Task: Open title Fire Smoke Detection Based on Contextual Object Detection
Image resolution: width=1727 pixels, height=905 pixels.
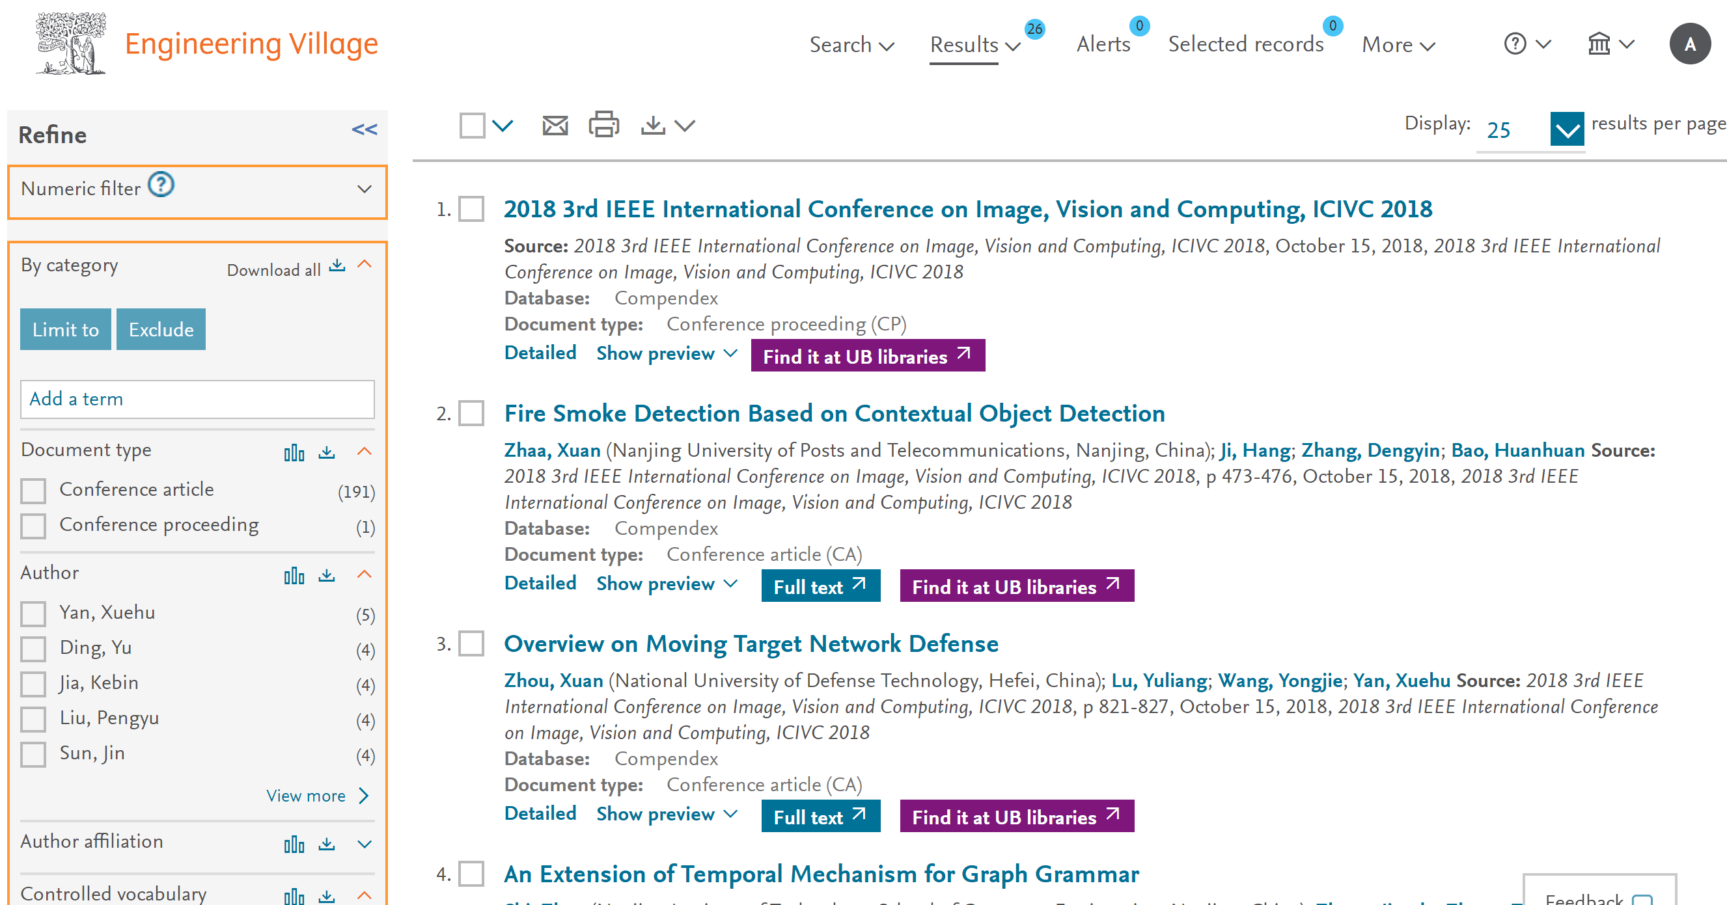Action: pos(834,413)
